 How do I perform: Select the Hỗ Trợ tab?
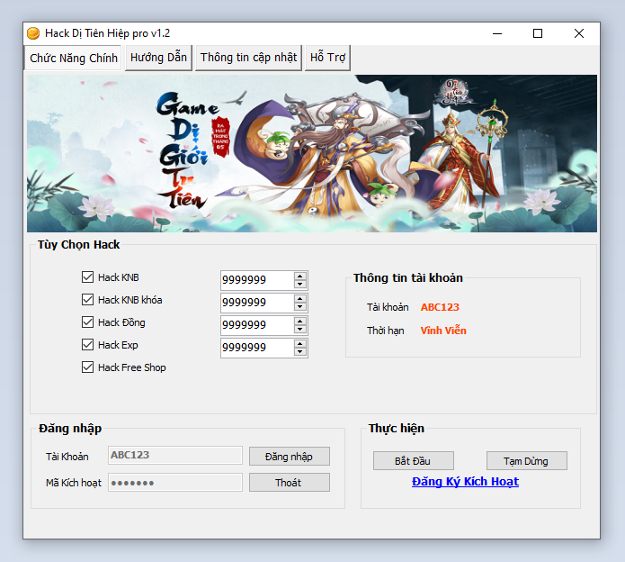click(327, 58)
